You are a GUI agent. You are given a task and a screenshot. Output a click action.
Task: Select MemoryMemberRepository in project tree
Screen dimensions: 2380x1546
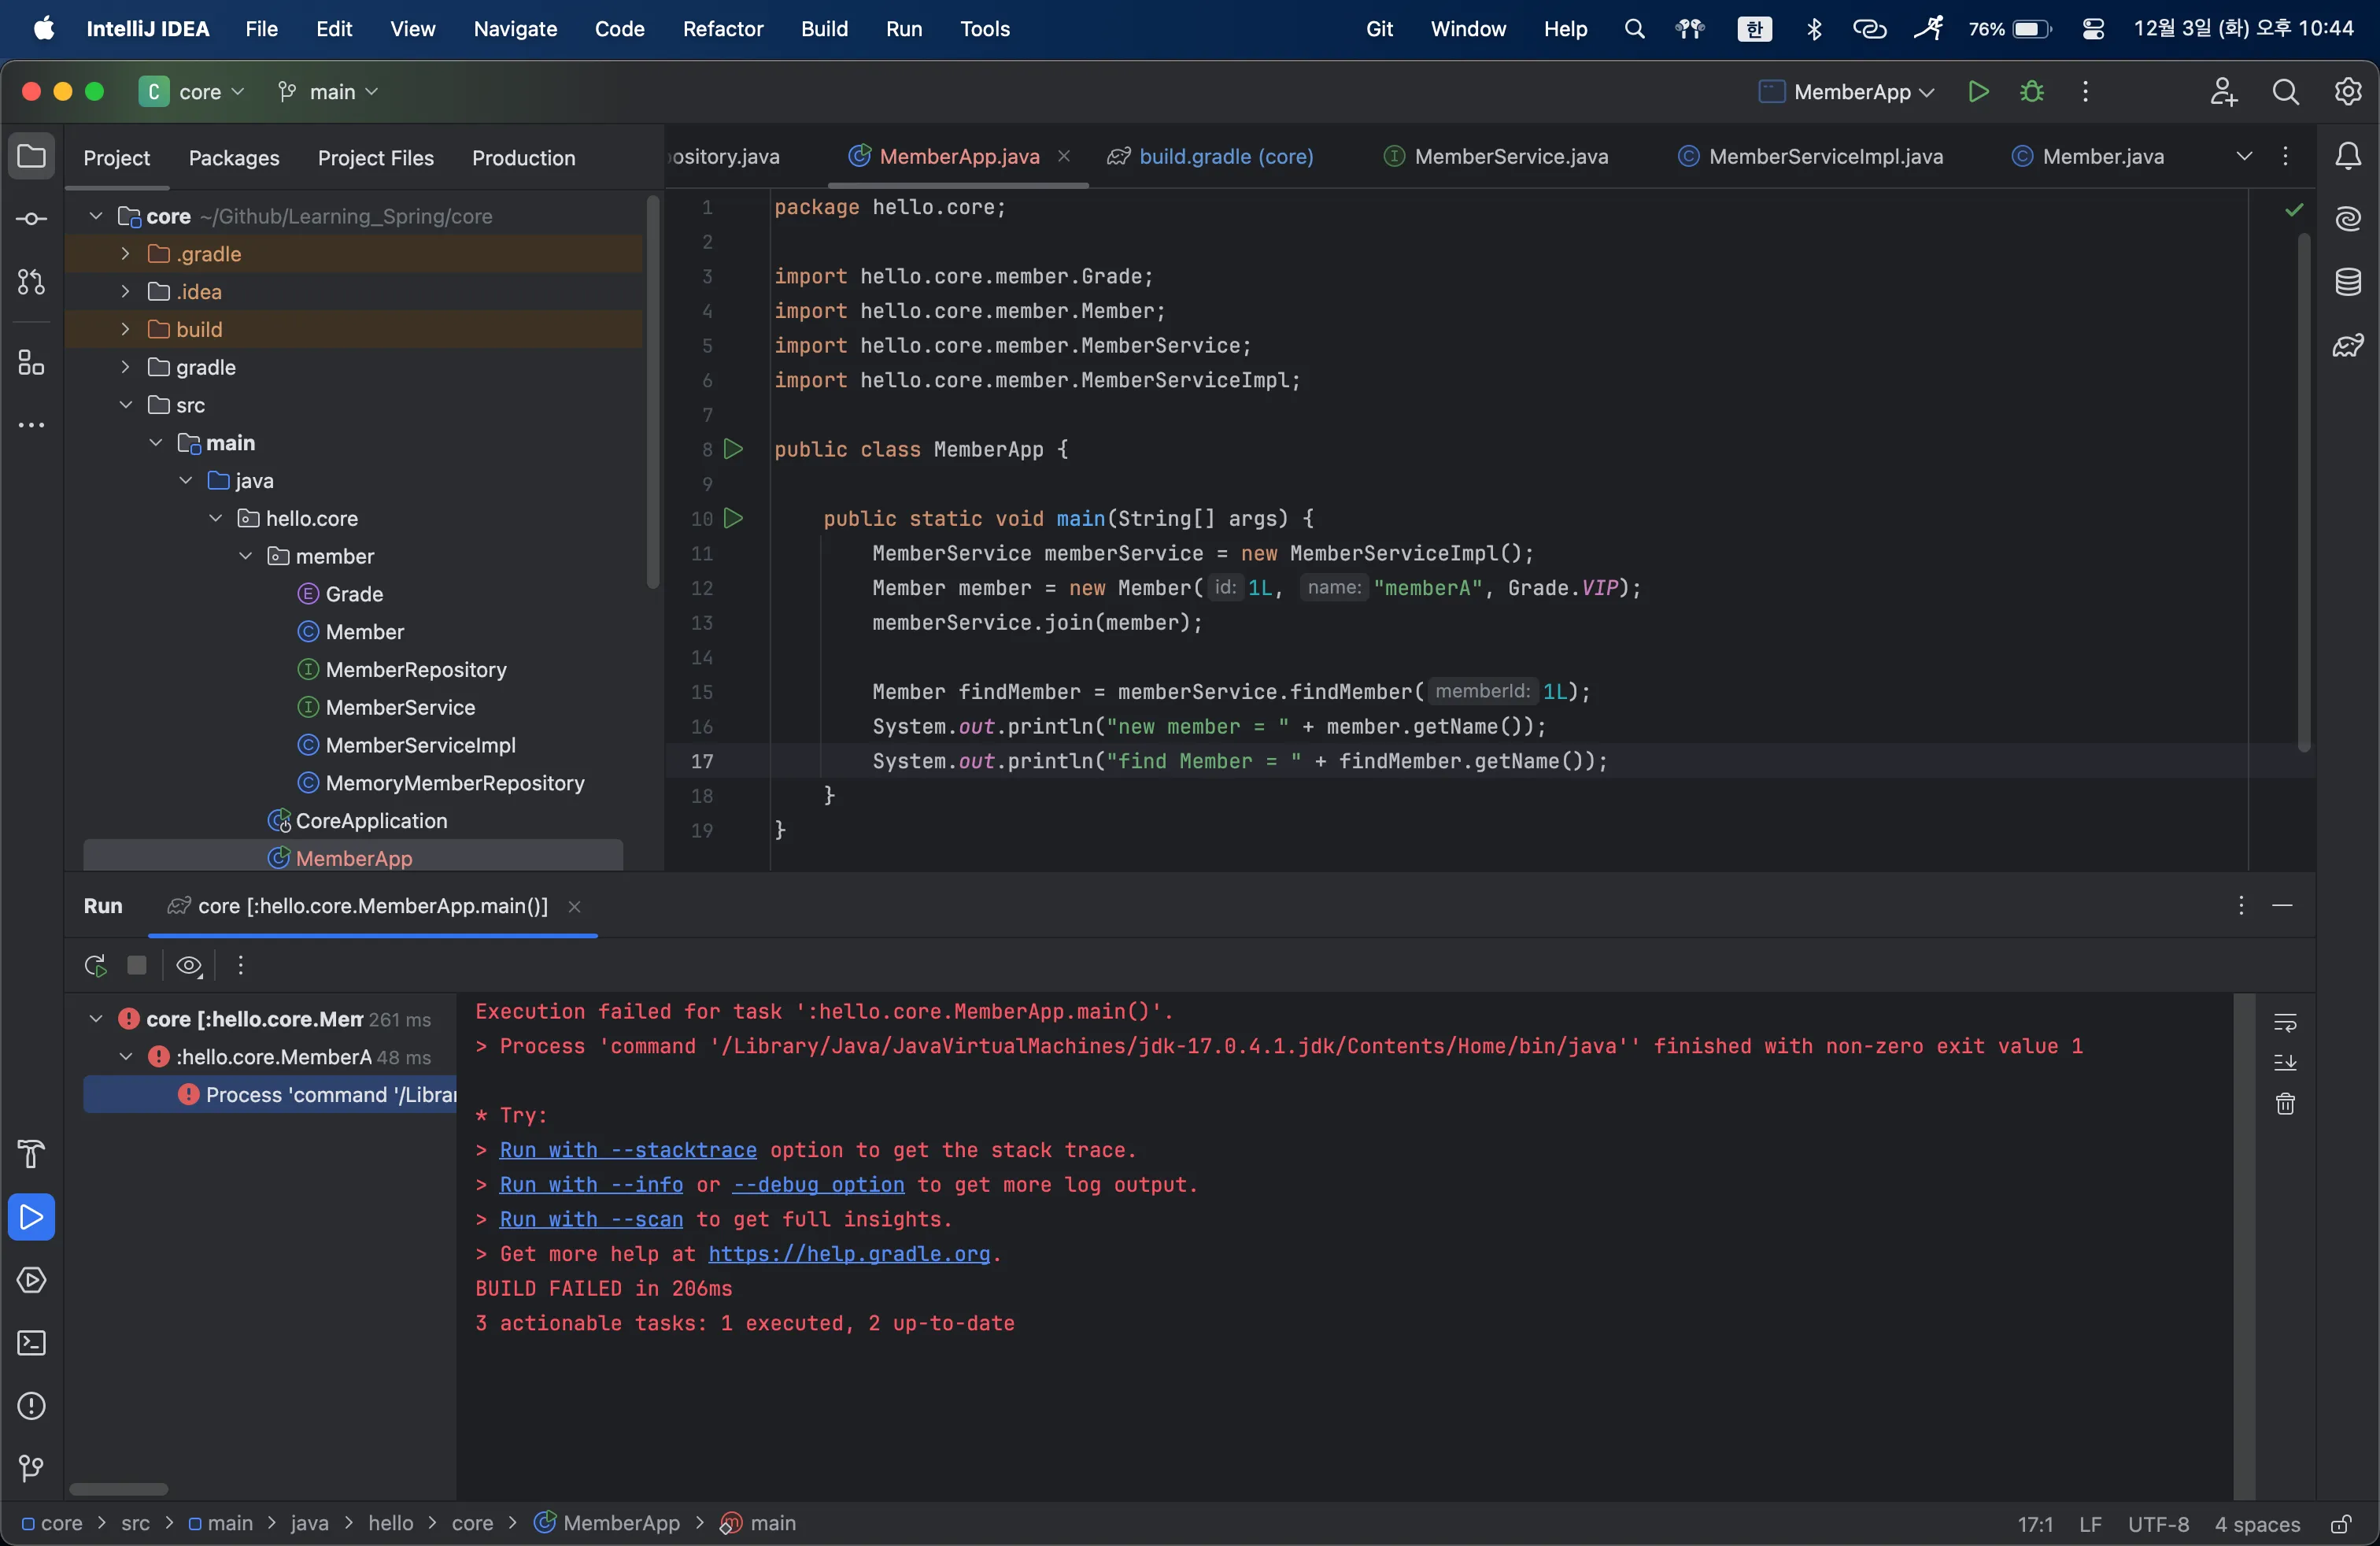click(x=455, y=783)
